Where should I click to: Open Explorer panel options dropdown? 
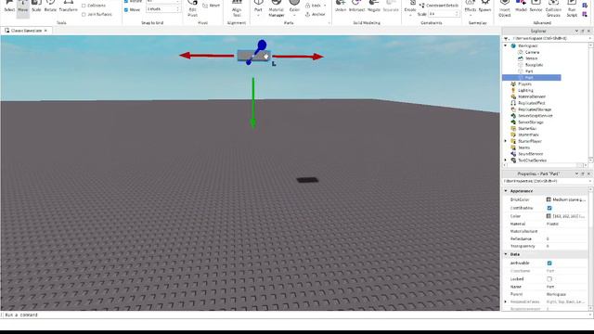coord(576,31)
